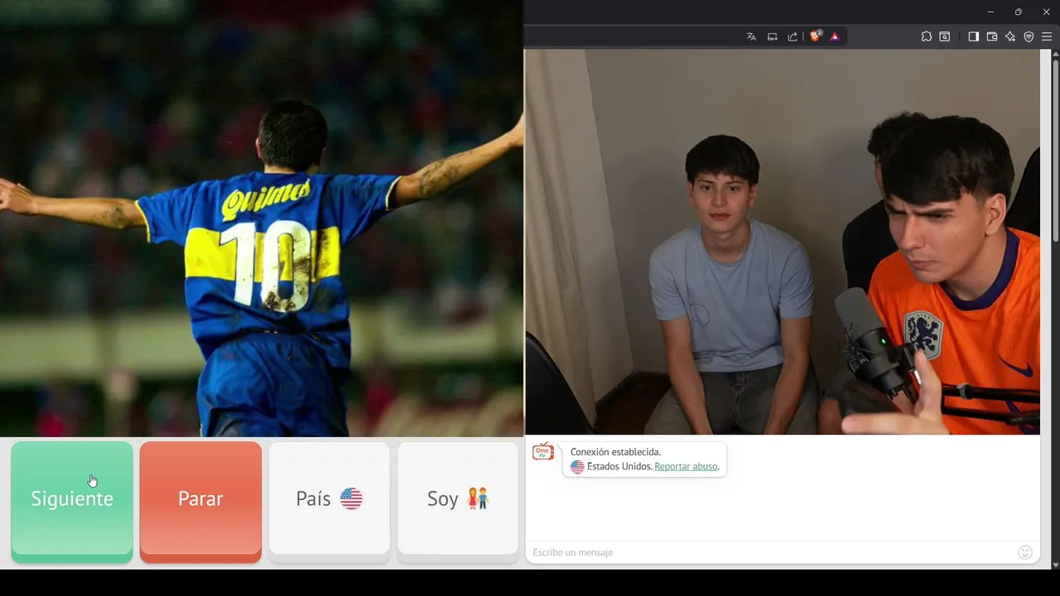This screenshot has width=1060, height=596.
Task: Open the Extensions puzzle icon
Action: tap(927, 36)
